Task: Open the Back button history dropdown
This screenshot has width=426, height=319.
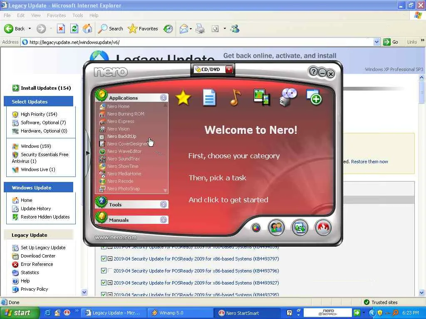Action: coord(30,29)
